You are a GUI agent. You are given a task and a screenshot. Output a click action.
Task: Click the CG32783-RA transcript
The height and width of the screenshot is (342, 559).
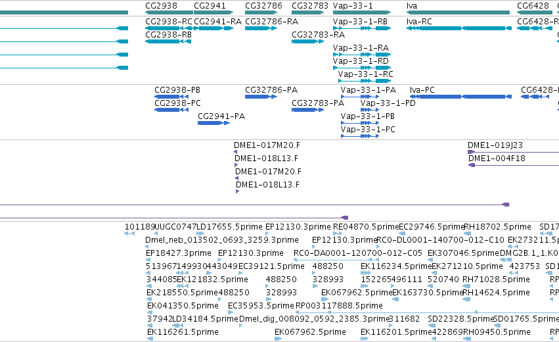pos(307,41)
